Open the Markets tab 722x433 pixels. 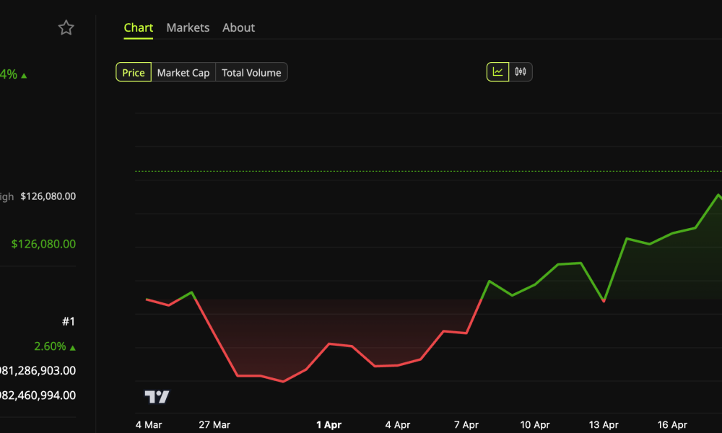188,27
